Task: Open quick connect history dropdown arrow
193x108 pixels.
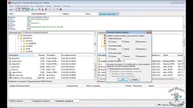Action: [x=118, y=14]
